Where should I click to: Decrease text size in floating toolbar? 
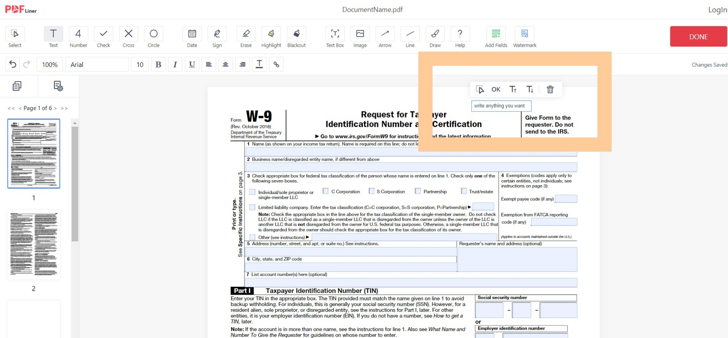(x=530, y=89)
